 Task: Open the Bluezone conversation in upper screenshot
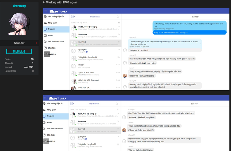tap(95, 36)
